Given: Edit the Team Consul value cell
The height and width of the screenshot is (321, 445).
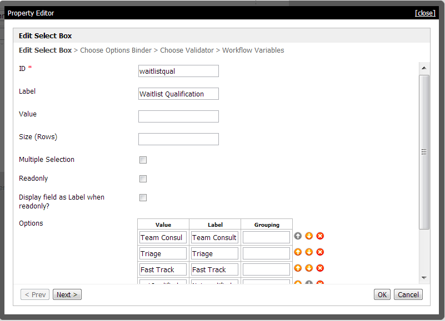Looking at the screenshot, I should 163,237.
